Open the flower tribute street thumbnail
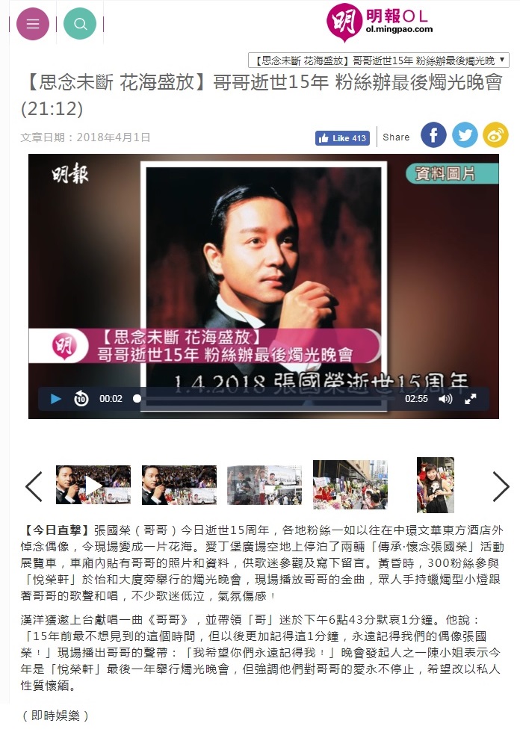Screen dimensions: 520x732 350,485
